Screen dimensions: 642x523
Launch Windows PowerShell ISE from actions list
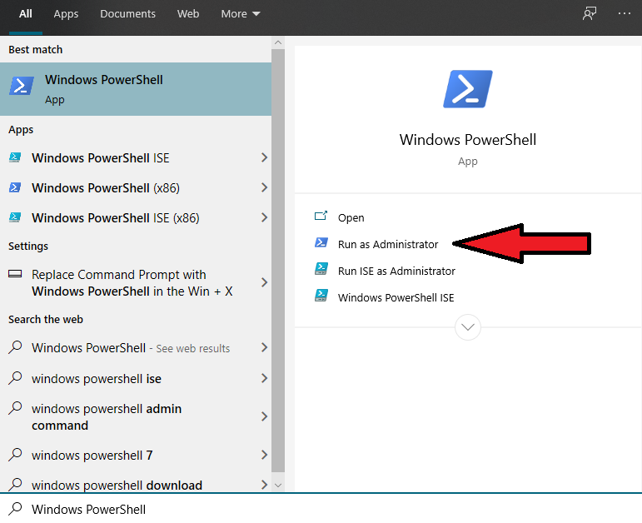pyautogui.click(x=396, y=298)
